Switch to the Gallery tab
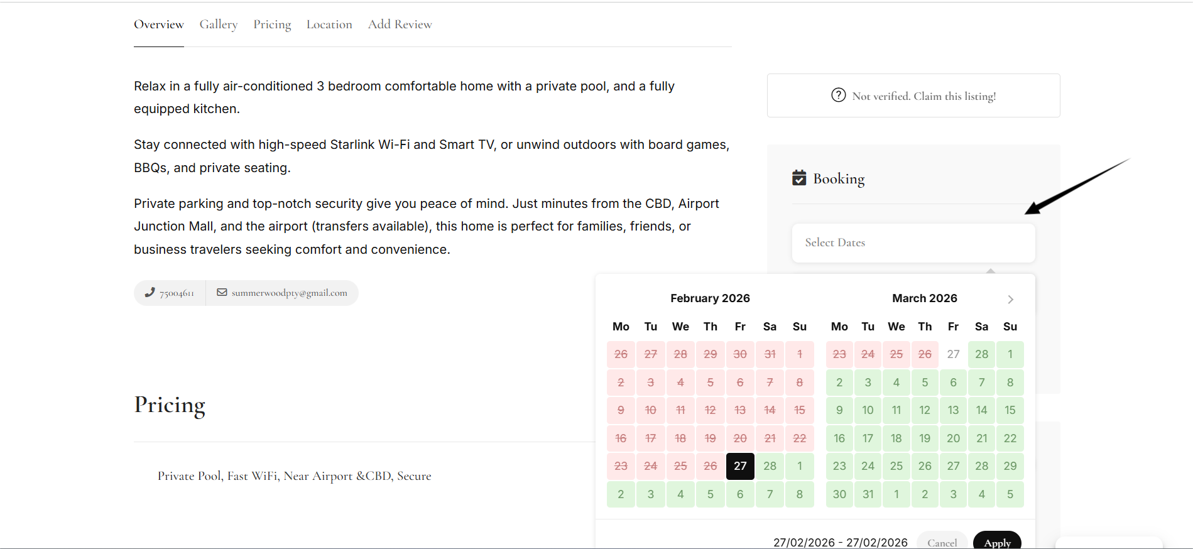This screenshot has width=1193, height=549. (x=219, y=24)
